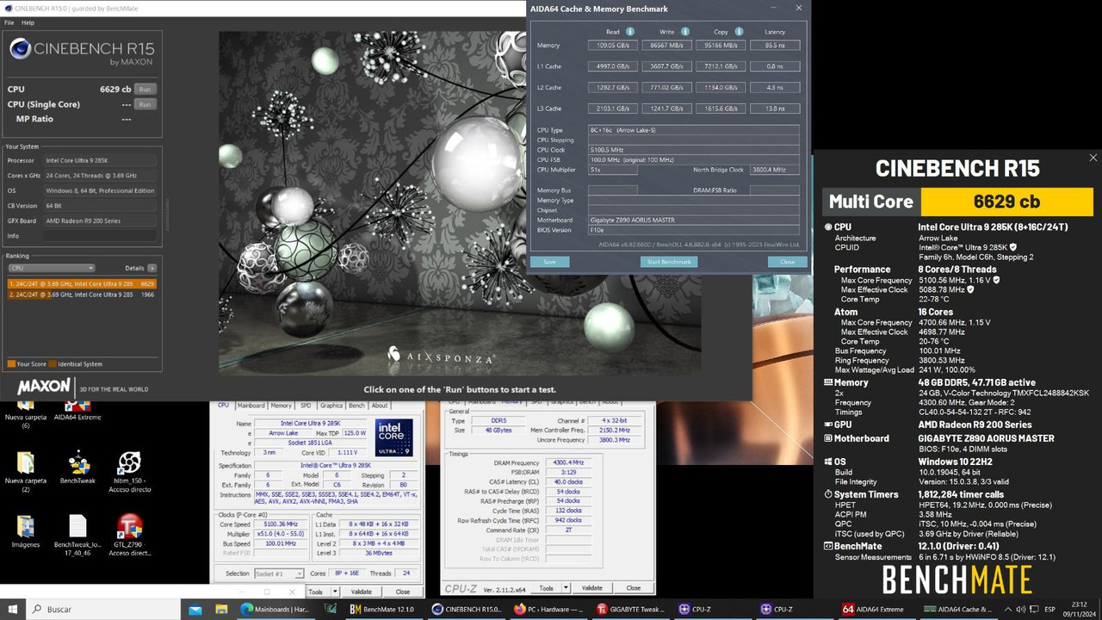Click L3 Cache Read value 2103.1 GB/s

612,108
